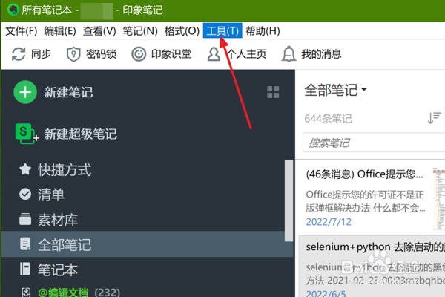Image resolution: width=445 pixels, height=297 pixels.
Task: Open 印象识堂 from the toolbar icon
Action: [139, 54]
